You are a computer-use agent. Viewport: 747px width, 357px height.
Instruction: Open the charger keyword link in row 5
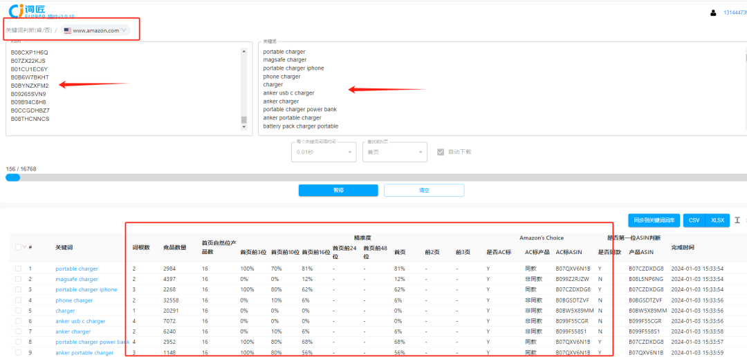(65, 311)
